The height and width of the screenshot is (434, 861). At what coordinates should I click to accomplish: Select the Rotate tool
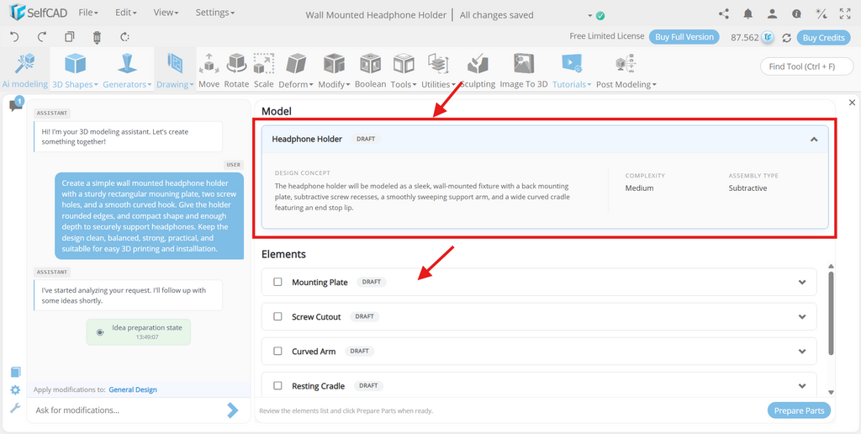point(236,70)
